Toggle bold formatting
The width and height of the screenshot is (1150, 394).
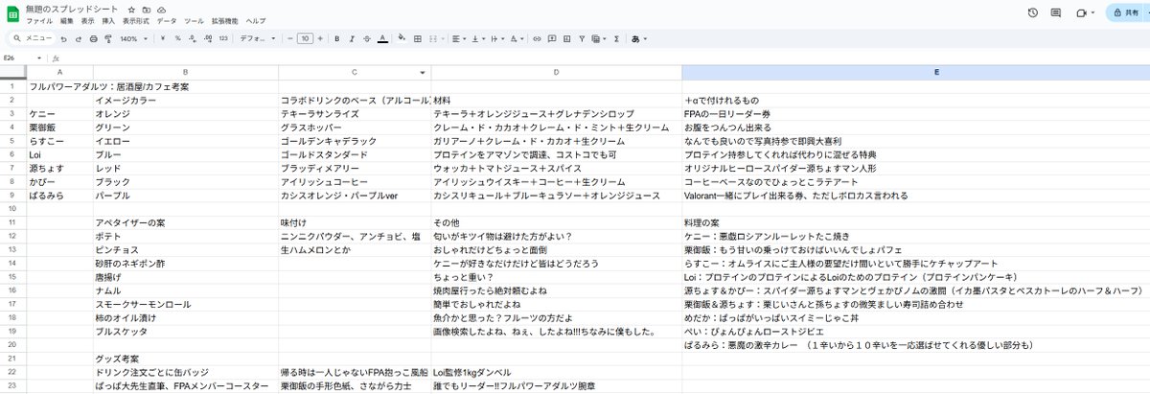(337, 38)
